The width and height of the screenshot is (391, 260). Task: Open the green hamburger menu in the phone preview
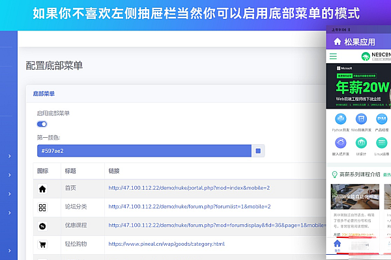333,56
